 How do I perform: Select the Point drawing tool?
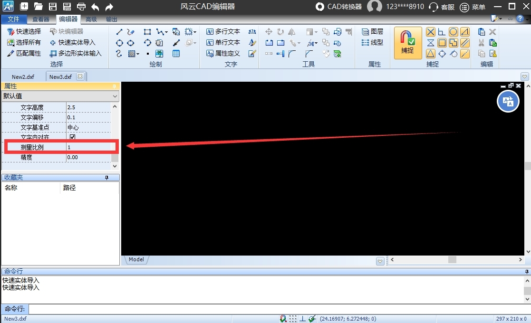148,54
